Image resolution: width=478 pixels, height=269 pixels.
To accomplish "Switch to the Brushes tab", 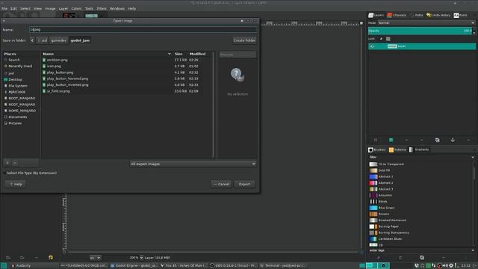I will pyautogui.click(x=377, y=149).
